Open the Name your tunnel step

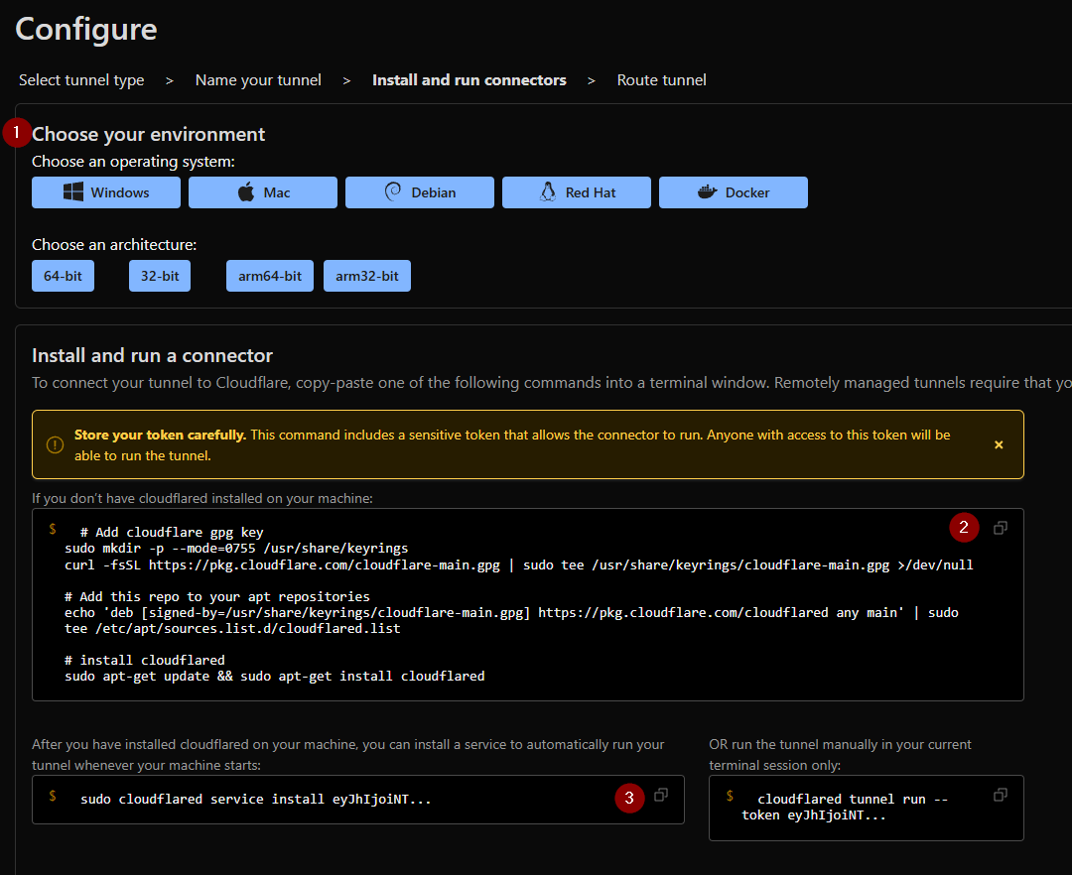click(258, 79)
